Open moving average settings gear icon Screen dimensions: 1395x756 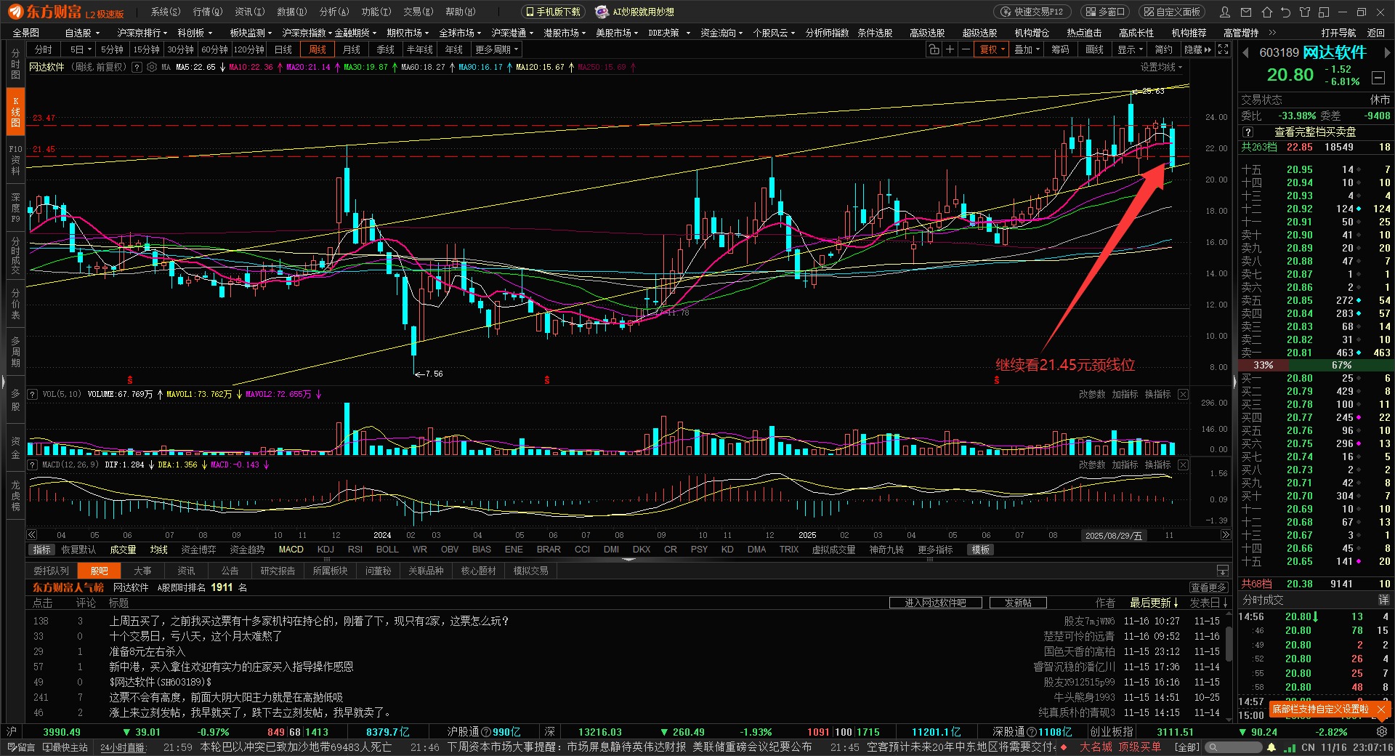(152, 67)
